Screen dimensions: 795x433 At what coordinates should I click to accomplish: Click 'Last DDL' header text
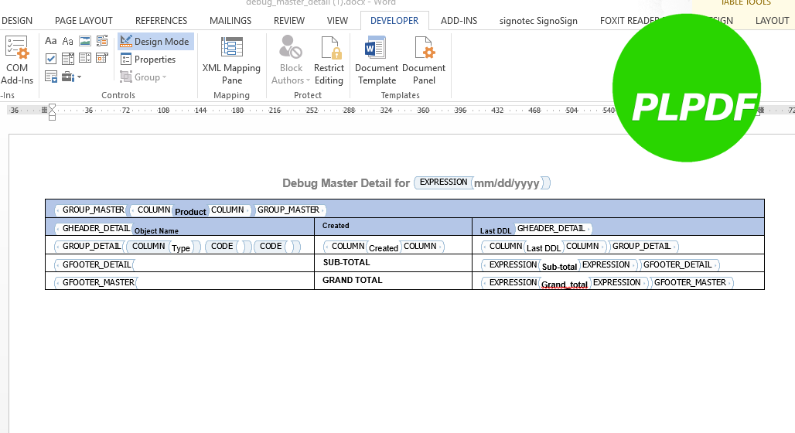point(496,230)
